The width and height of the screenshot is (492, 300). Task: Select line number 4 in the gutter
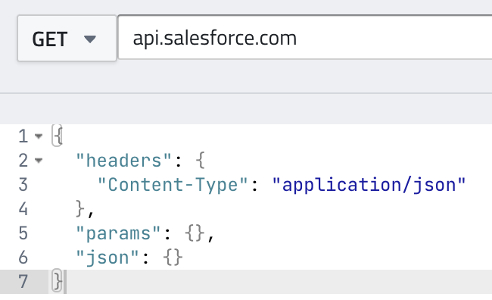coord(23,209)
